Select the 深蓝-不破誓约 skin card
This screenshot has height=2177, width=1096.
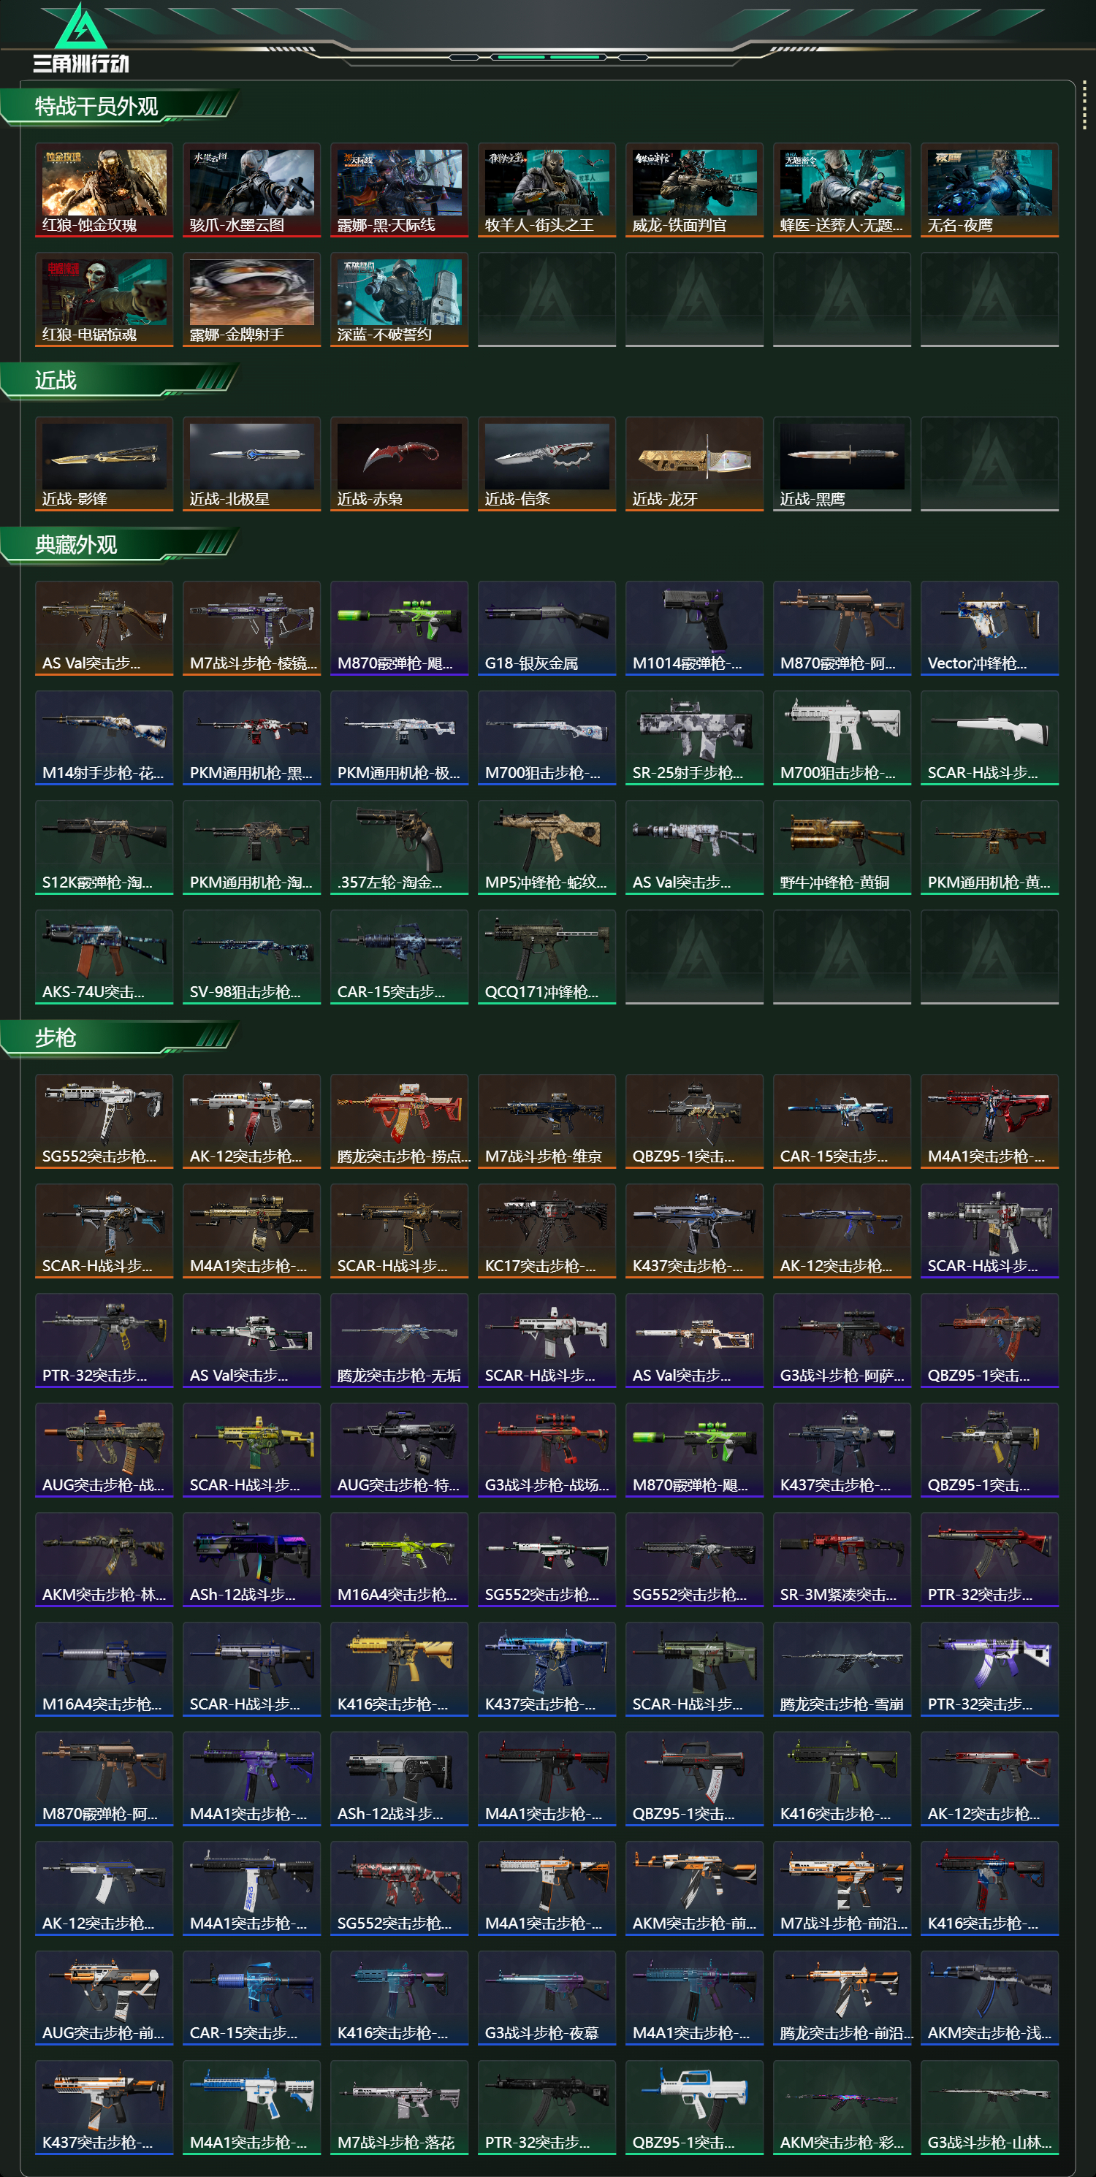399,300
